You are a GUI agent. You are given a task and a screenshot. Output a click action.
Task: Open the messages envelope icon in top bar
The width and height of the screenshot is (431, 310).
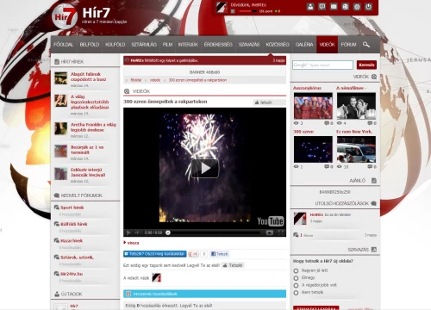(x=334, y=7)
